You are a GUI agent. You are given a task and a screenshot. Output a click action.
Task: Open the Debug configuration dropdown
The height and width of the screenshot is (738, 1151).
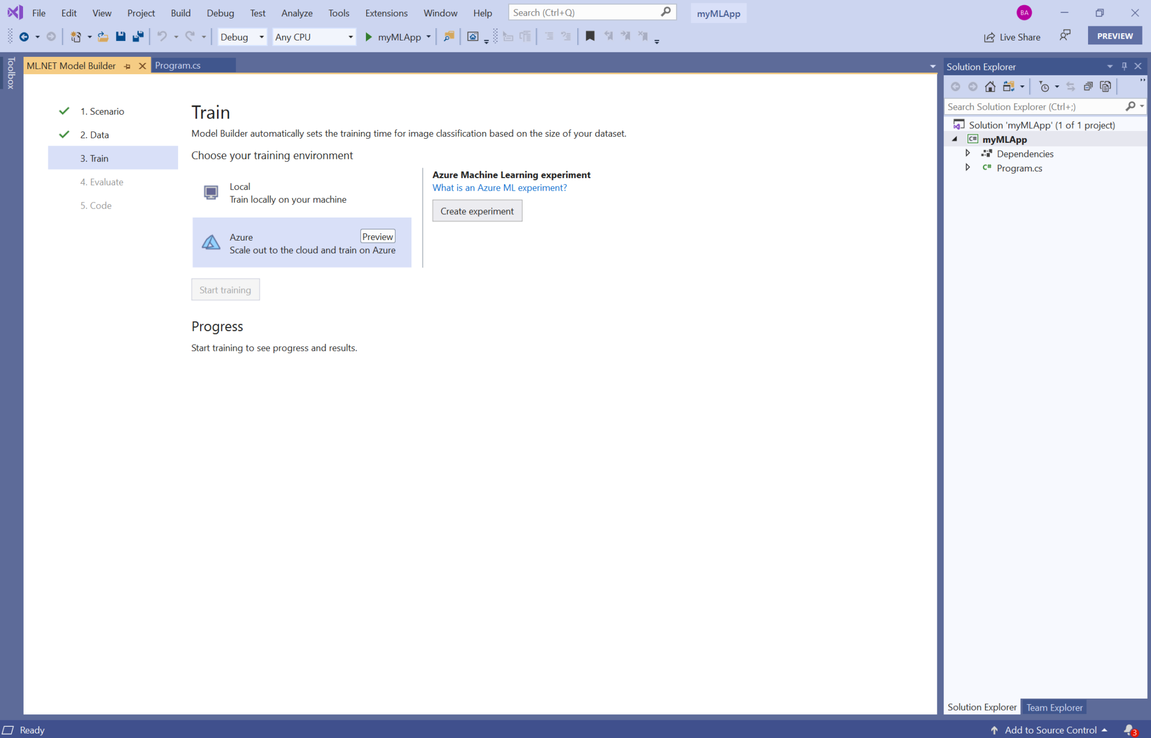point(242,37)
